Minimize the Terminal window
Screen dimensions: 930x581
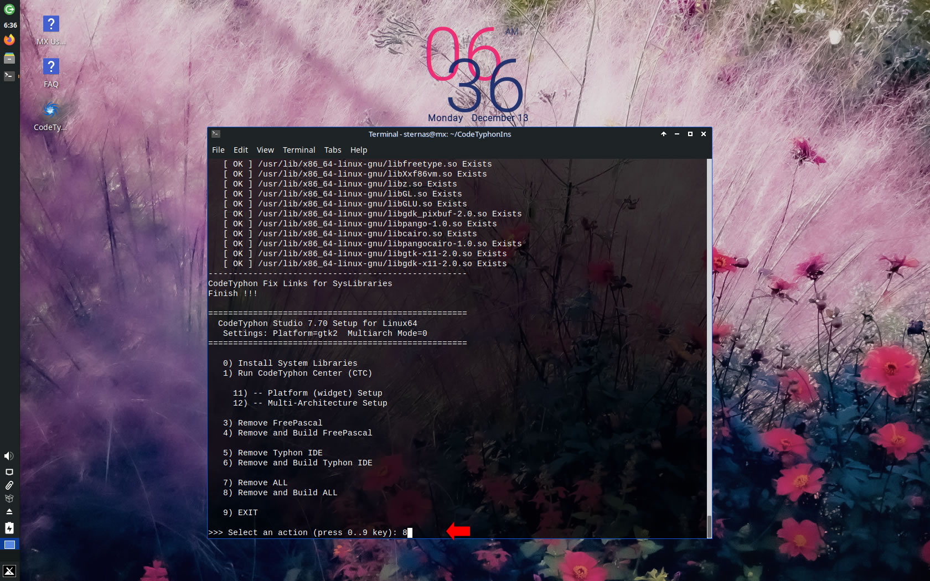pos(676,134)
